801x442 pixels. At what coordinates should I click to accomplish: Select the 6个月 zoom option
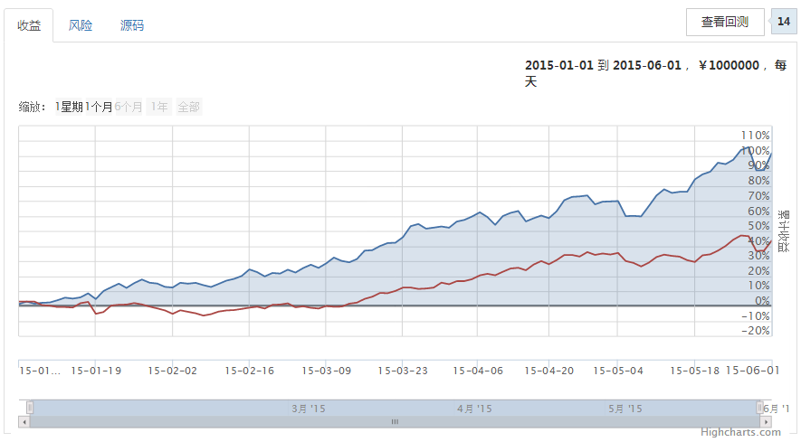point(129,107)
